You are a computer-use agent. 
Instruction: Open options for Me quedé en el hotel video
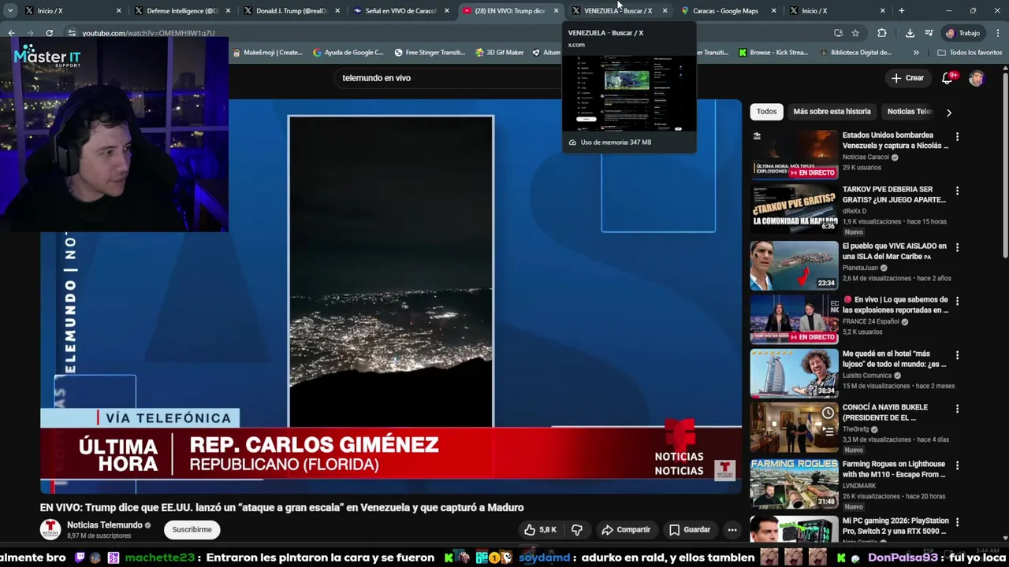957,355
